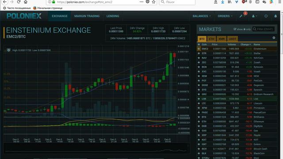Toggle the star for STR market row
Viewport: 283px width, 159px height.
[199, 53]
